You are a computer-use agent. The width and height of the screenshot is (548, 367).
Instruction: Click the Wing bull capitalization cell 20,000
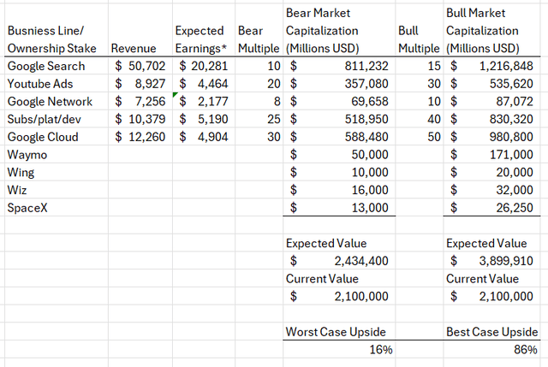(x=491, y=172)
